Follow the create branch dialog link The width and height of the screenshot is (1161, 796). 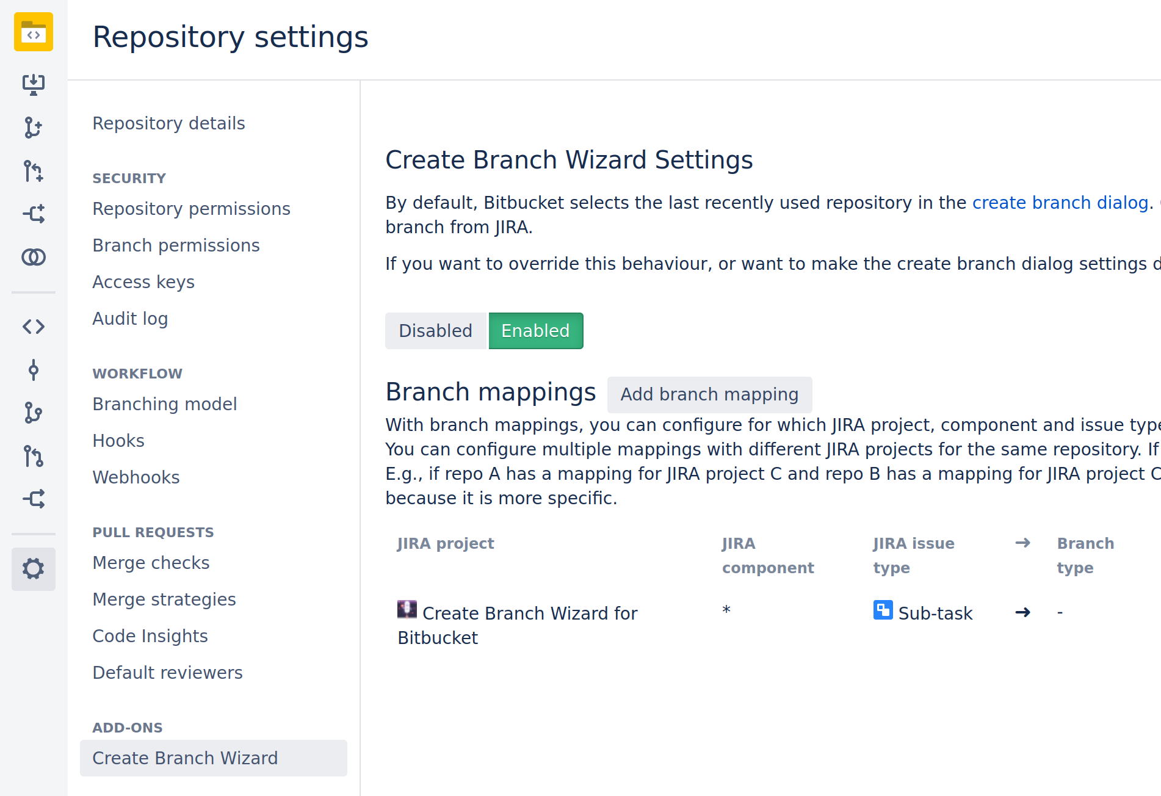(1060, 203)
